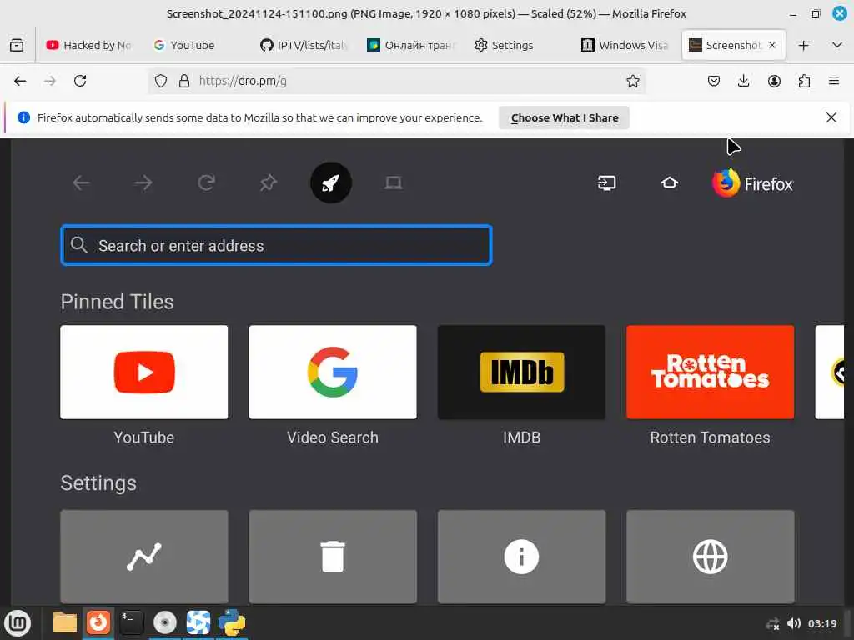Screen dimensions: 854x640
Task: Open the Extensions puzzle icon
Action: coord(804,81)
